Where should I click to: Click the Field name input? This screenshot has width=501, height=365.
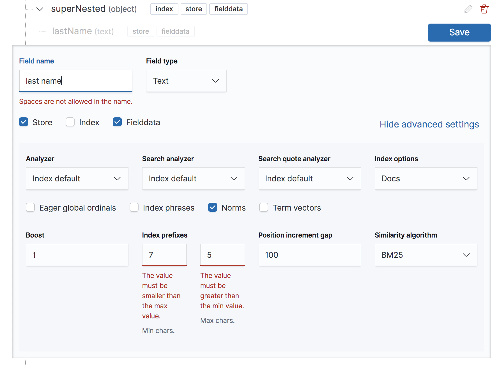coord(75,81)
